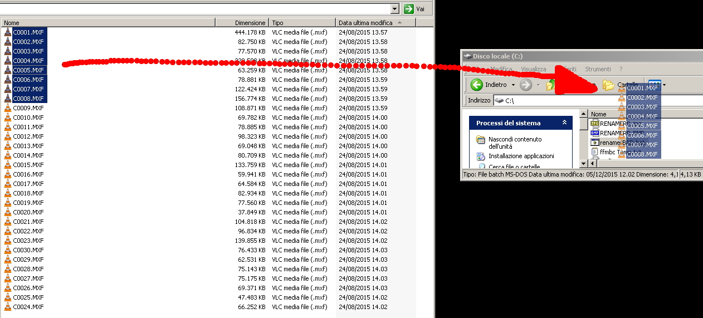Sort by the Dimensione column header
The image size is (703, 318).
241,23
